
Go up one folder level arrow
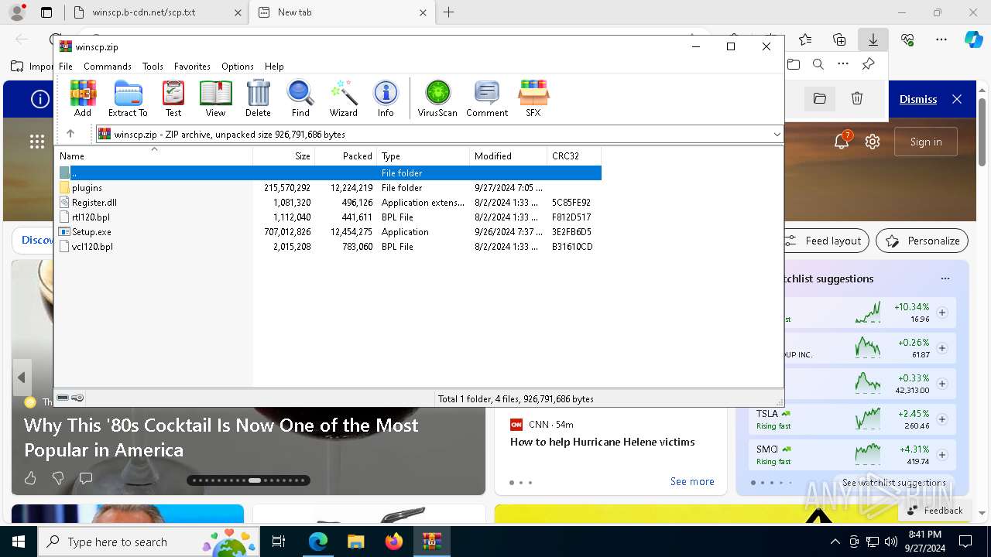click(x=70, y=134)
